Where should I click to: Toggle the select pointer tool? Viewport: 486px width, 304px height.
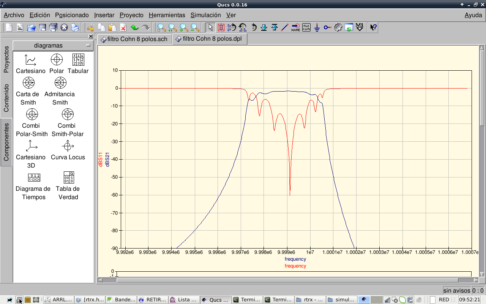point(211,27)
